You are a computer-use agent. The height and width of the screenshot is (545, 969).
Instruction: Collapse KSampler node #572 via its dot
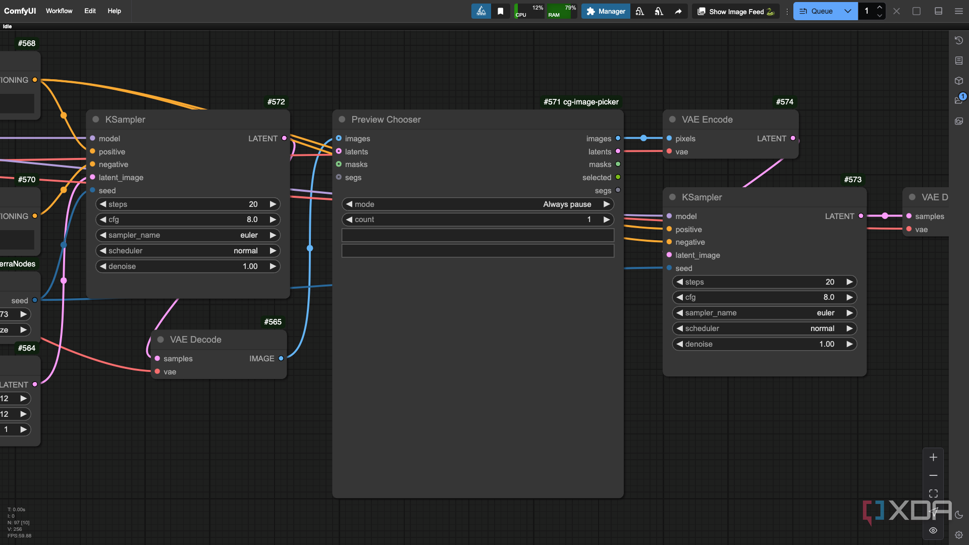click(x=96, y=120)
